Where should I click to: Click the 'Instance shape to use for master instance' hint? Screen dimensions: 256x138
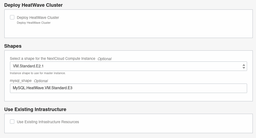pos(38,73)
